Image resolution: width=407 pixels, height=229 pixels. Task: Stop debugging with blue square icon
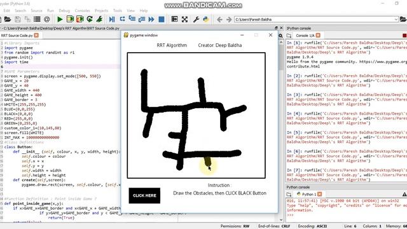[x=162, y=19]
